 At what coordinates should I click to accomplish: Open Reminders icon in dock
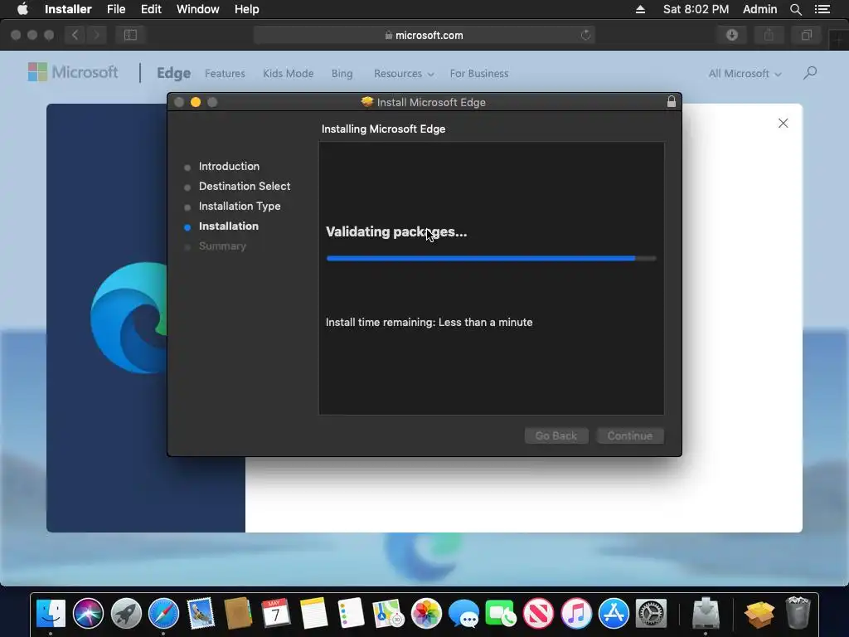point(351,614)
